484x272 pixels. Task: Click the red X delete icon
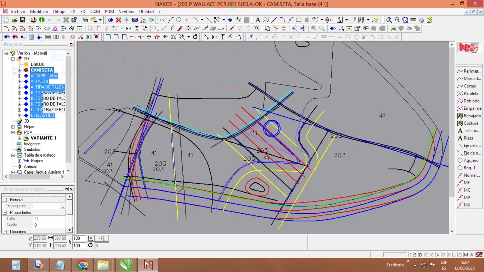[118, 20]
